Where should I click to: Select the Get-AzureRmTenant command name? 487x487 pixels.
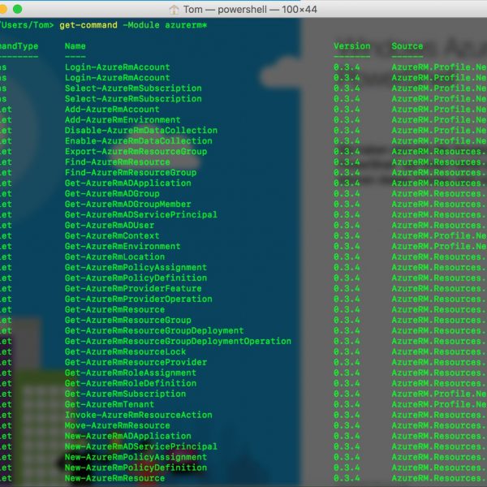click(x=110, y=405)
